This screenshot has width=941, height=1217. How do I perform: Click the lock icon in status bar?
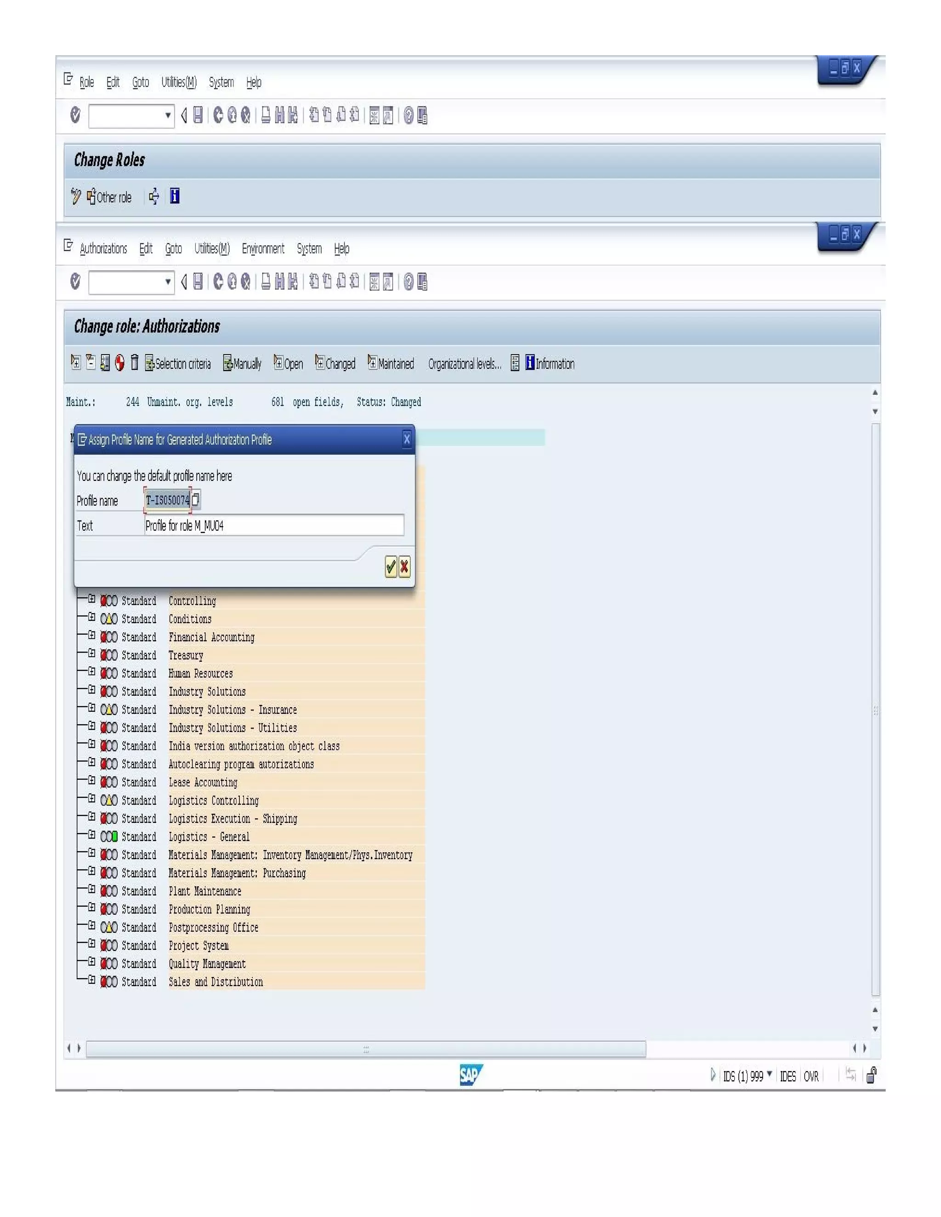click(x=871, y=1075)
